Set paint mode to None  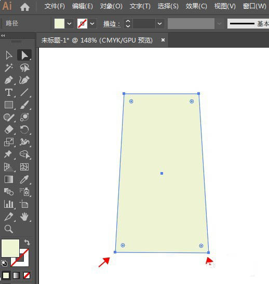tap(26, 276)
